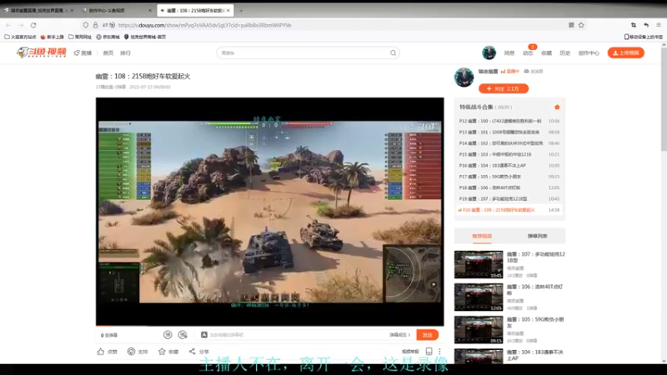Open the 直播 live link in header
The image size is (667, 375).
point(83,53)
